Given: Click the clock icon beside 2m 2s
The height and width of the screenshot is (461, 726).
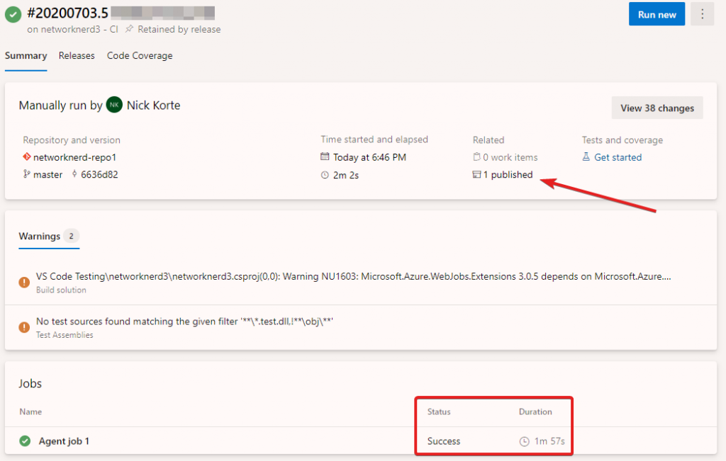Looking at the screenshot, I should (325, 175).
